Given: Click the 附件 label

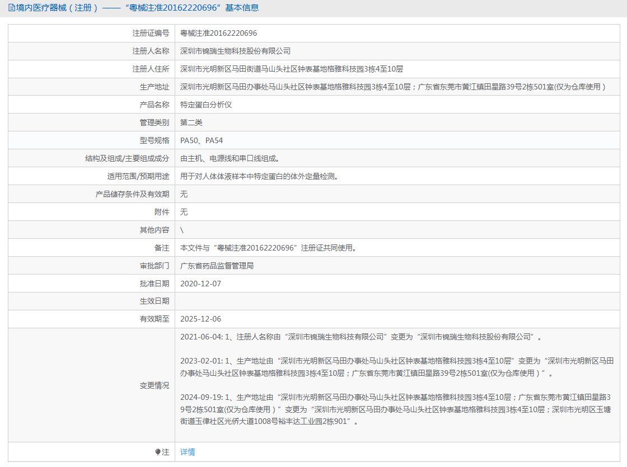Looking at the screenshot, I should [x=162, y=212].
